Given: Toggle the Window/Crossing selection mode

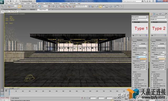Looking at the screenshot, I should pos(29,6).
